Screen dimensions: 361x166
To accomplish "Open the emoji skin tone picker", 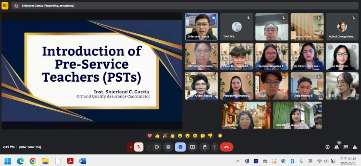I will click(x=220, y=136).
